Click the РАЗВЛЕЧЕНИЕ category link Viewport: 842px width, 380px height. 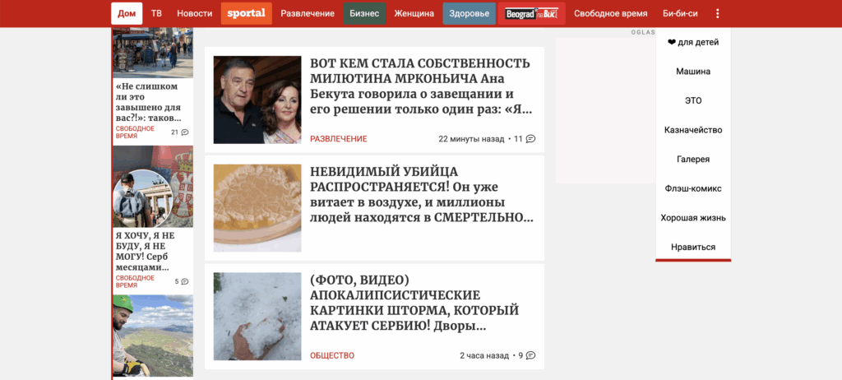[338, 139]
